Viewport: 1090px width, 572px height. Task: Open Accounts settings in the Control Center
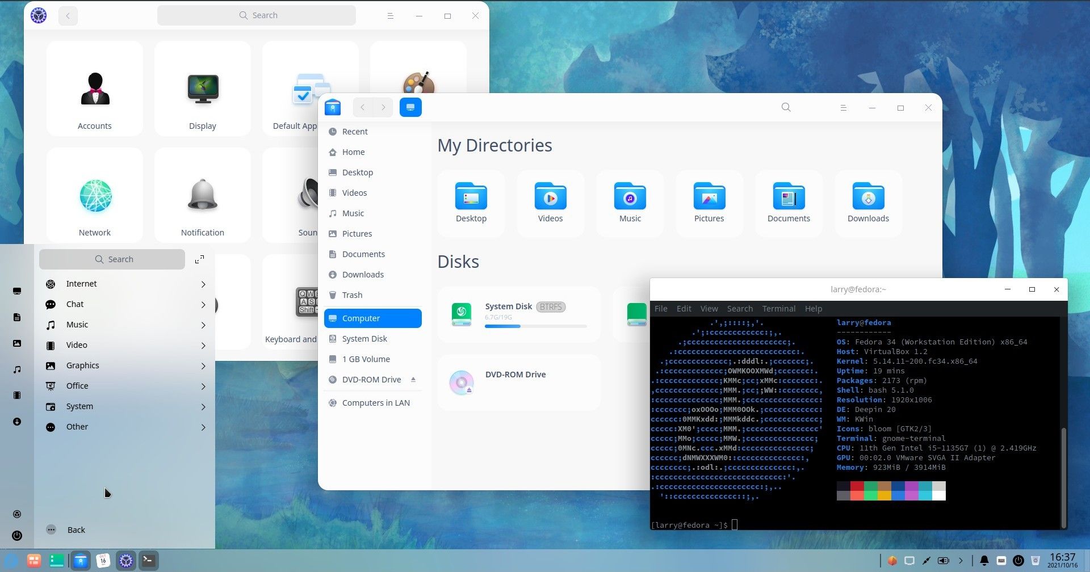tap(94, 88)
